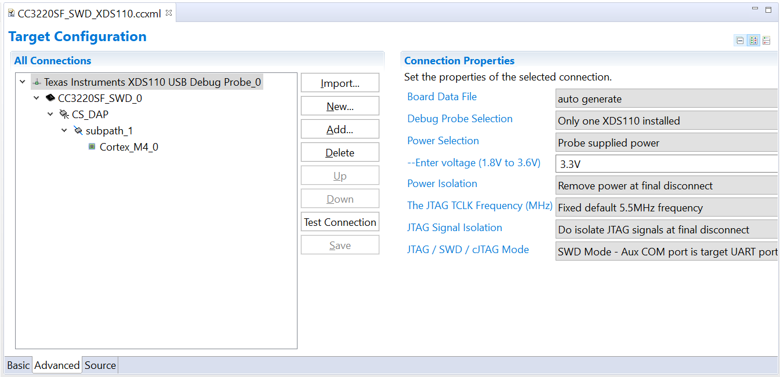Click the Connection Properties section header
Screen dimensions: 780x377
pos(459,61)
